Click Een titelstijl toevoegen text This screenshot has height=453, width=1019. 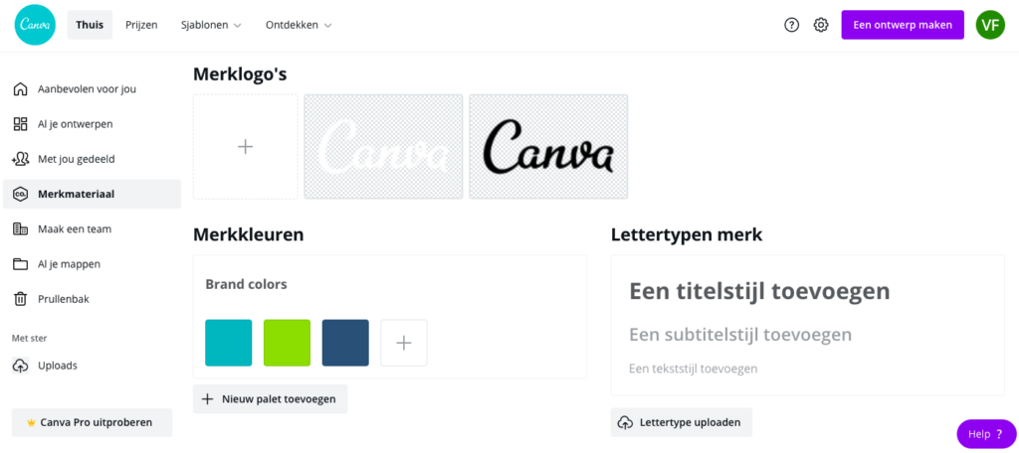click(x=759, y=291)
